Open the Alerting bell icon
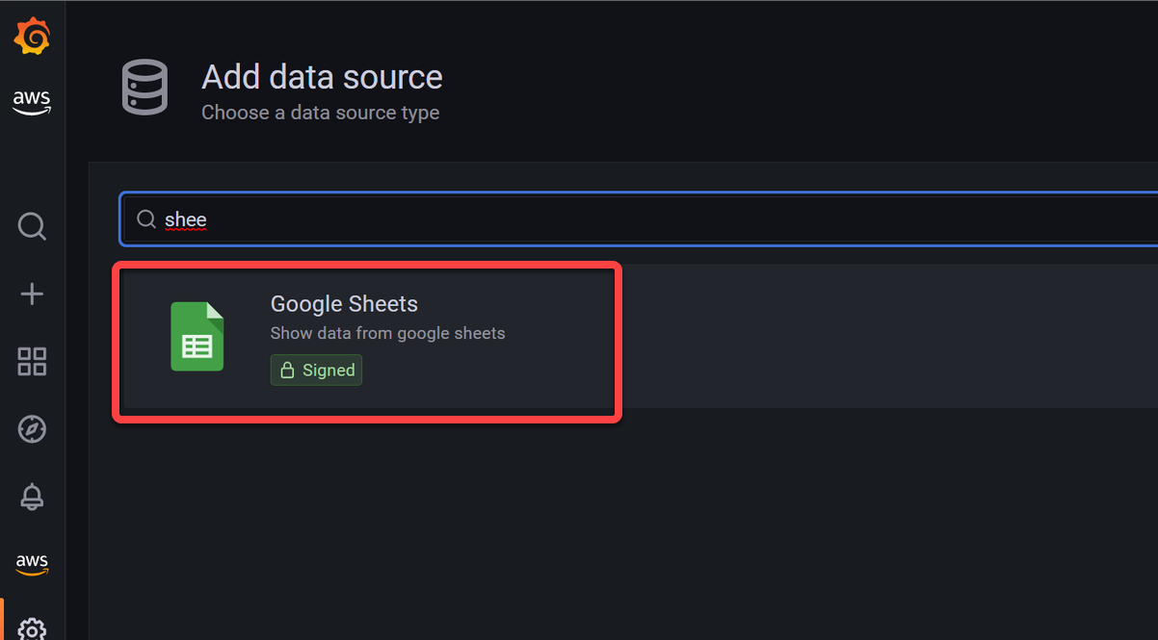Viewport: 1158px width, 640px height. click(x=32, y=497)
